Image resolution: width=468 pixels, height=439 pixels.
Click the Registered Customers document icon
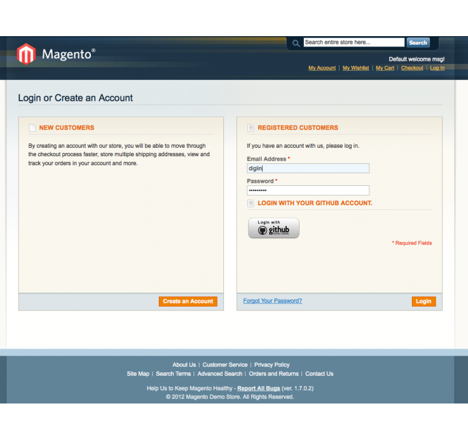coord(250,128)
